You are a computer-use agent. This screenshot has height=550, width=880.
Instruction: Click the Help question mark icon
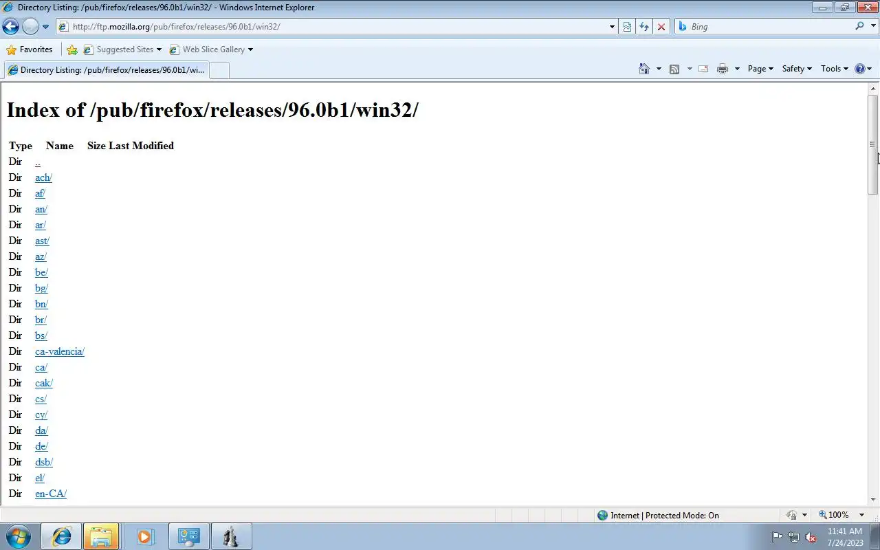click(x=859, y=69)
